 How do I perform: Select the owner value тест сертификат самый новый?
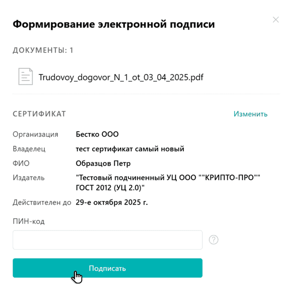click(130, 149)
